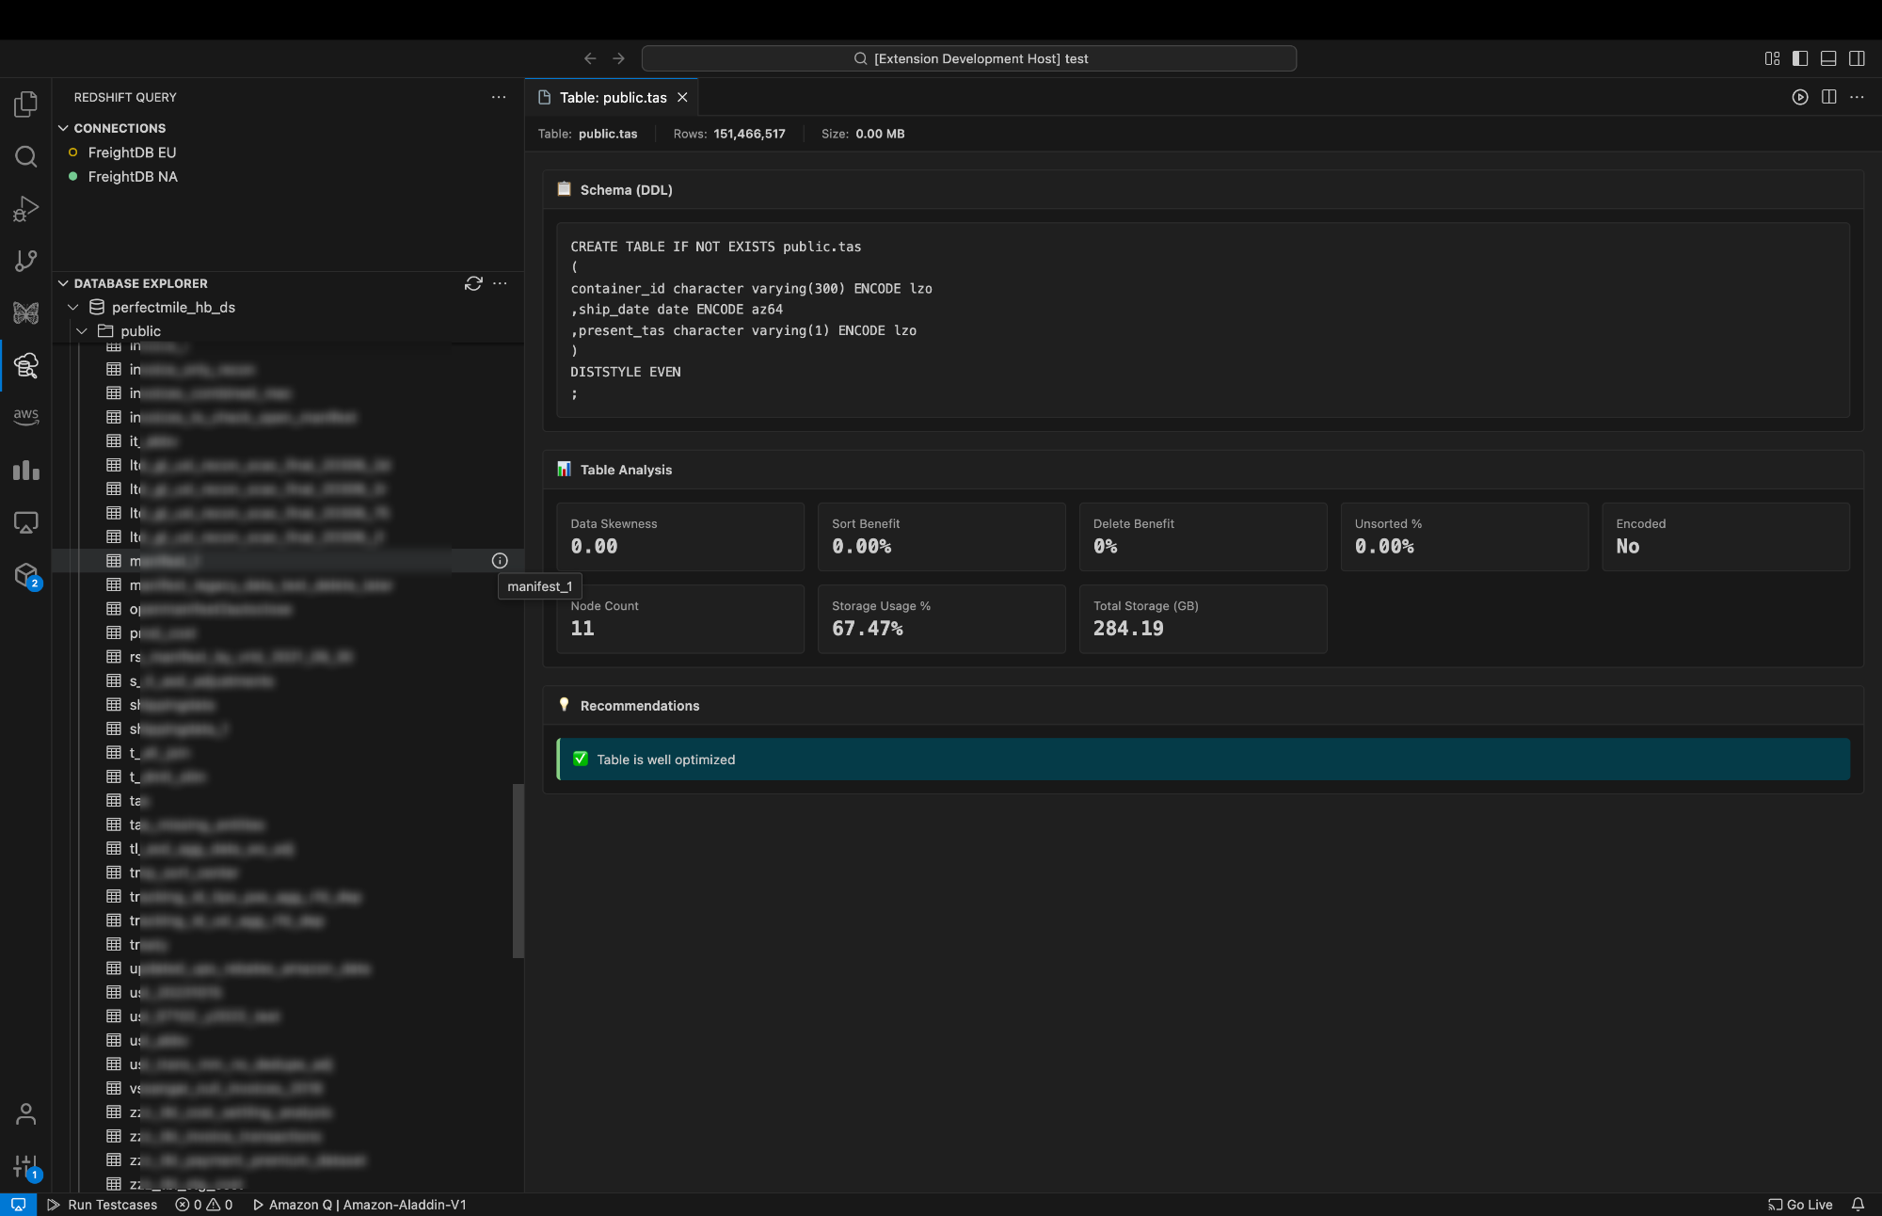Open the Search view in activity bar
The image size is (1882, 1216).
click(x=25, y=156)
